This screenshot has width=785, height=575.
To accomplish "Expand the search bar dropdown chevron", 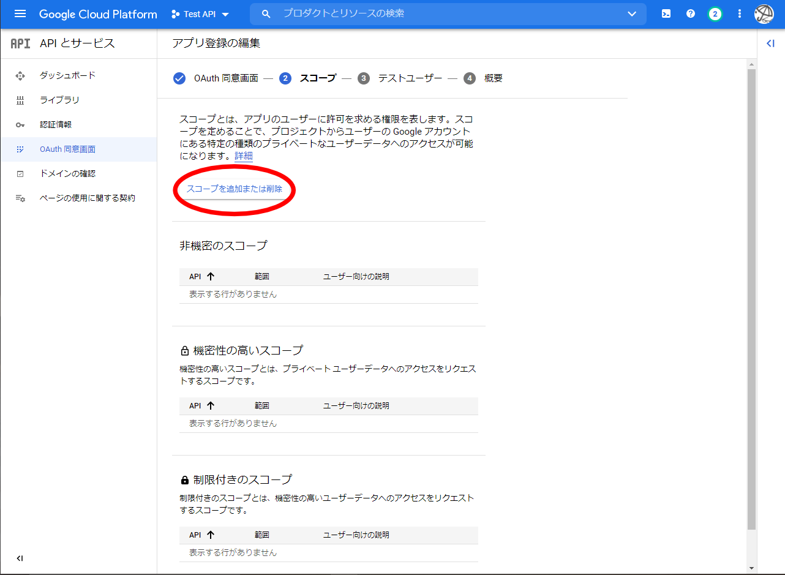I will (632, 14).
